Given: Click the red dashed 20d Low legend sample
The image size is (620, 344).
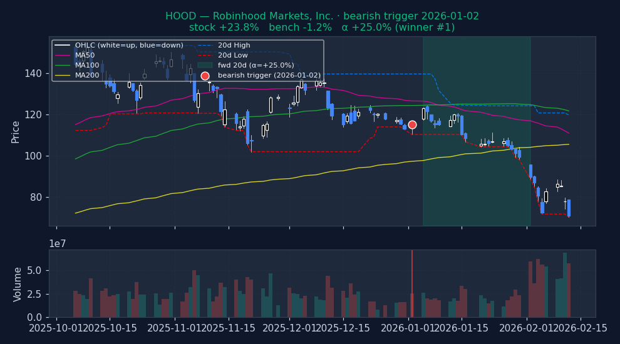Looking at the screenshot, I should click(205, 56).
